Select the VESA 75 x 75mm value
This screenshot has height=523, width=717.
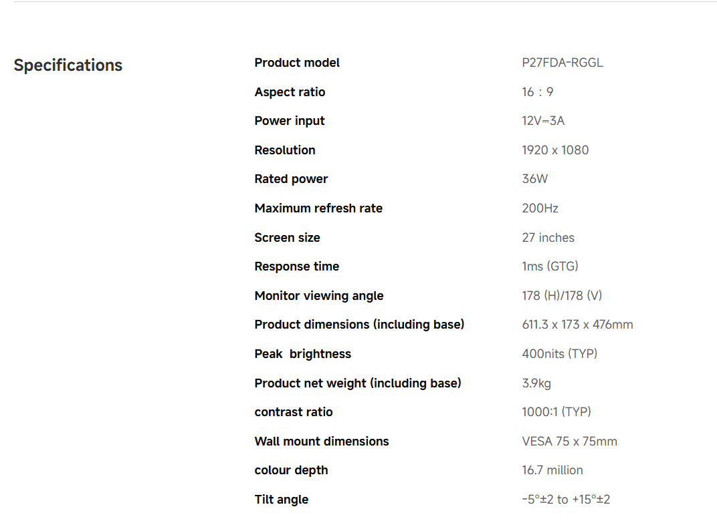coord(569,442)
